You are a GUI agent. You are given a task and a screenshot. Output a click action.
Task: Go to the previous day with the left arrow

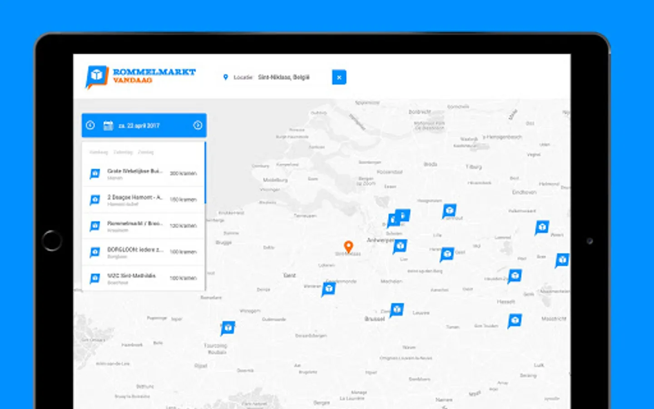(x=90, y=125)
